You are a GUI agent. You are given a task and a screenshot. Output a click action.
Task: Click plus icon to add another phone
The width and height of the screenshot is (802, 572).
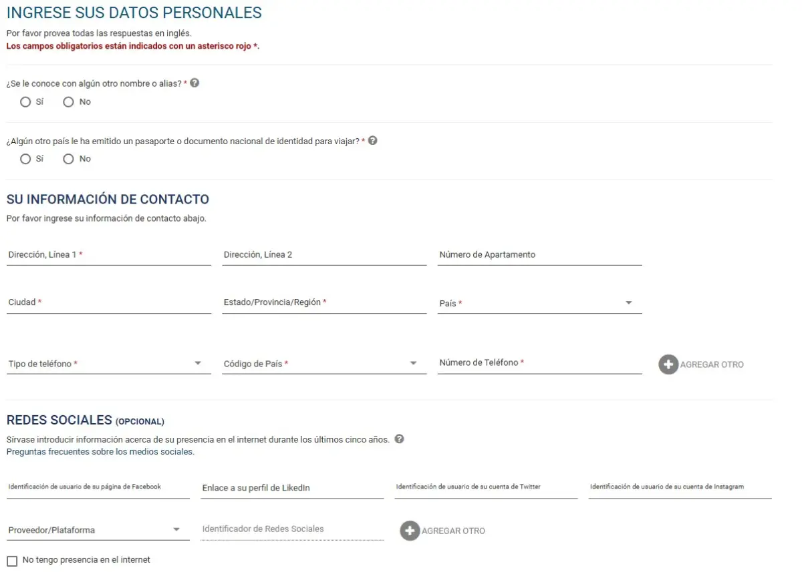point(668,364)
